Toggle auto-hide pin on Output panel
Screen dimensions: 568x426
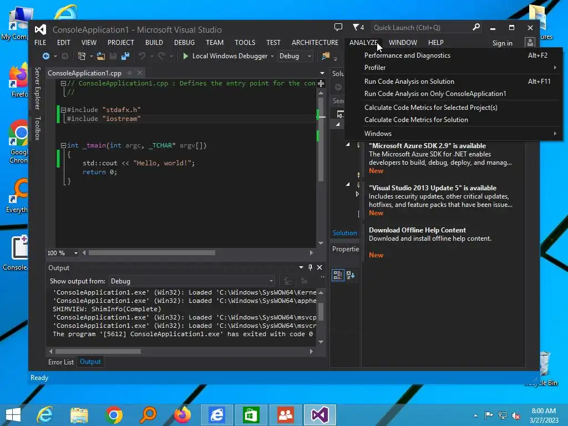[310, 267]
